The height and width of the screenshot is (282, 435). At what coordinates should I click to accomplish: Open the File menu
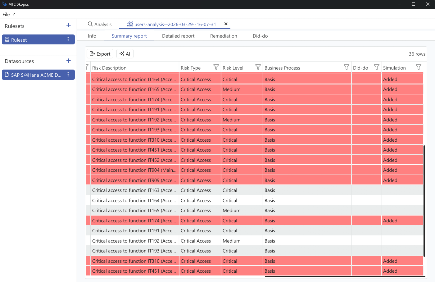[6, 14]
